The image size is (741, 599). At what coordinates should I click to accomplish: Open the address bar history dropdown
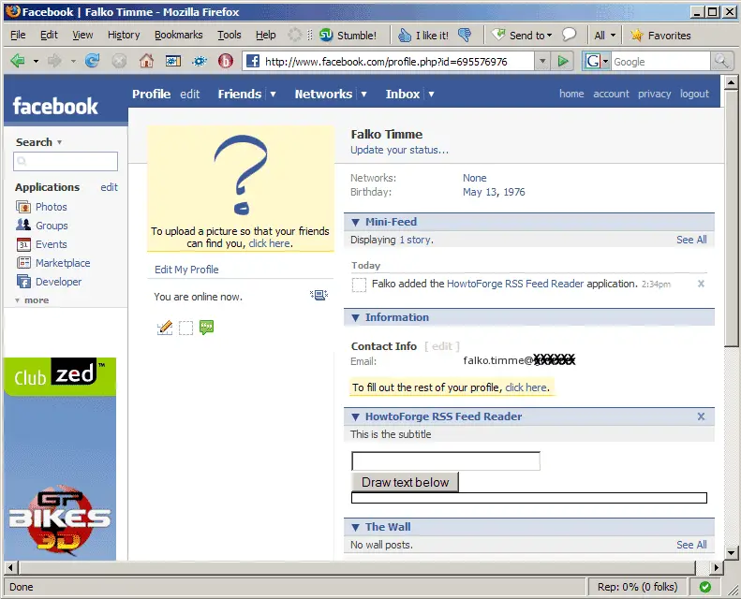[542, 61]
